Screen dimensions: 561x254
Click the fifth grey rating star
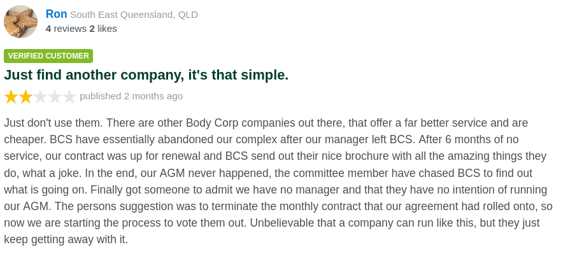(x=69, y=97)
